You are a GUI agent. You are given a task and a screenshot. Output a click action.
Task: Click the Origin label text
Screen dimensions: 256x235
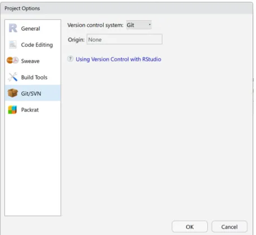pos(76,40)
